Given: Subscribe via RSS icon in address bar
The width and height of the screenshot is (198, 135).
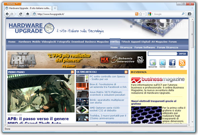Looking at the screenshot, I should coord(137,14).
